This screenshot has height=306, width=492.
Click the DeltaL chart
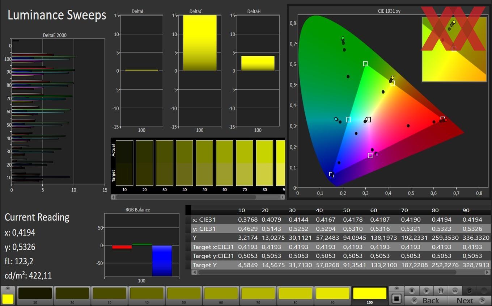pyautogui.click(x=141, y=71)
